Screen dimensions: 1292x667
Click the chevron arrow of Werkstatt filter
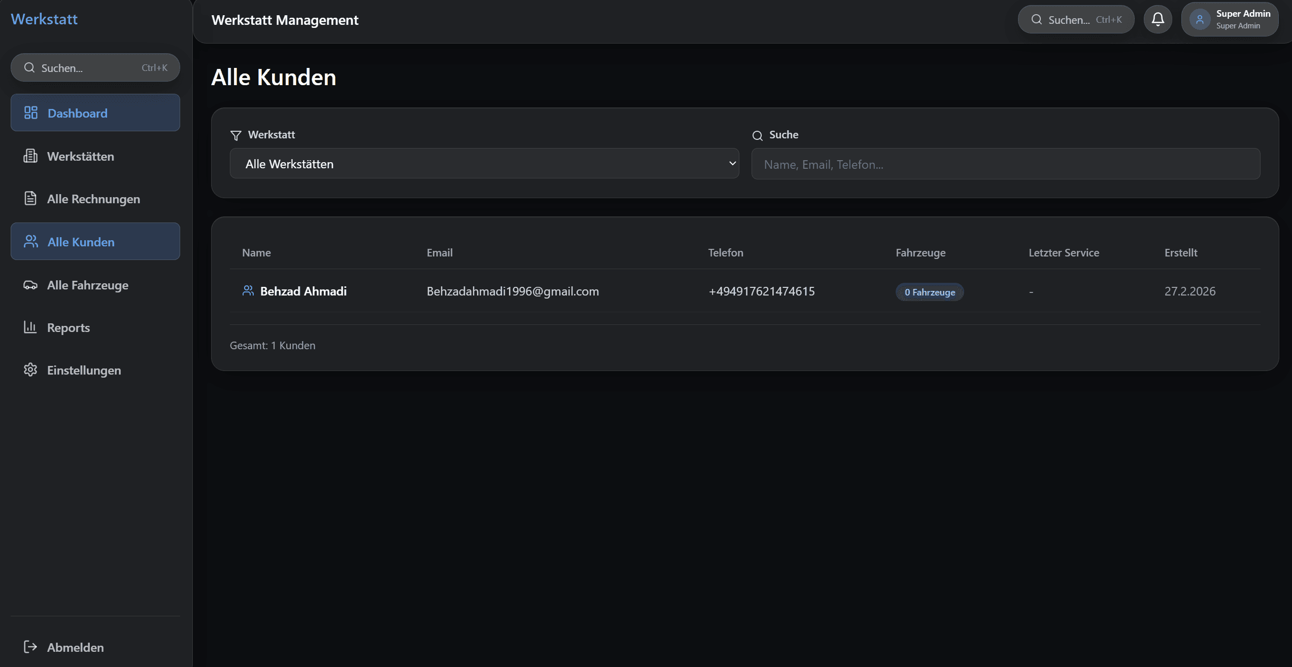click(x=732, y=163)
